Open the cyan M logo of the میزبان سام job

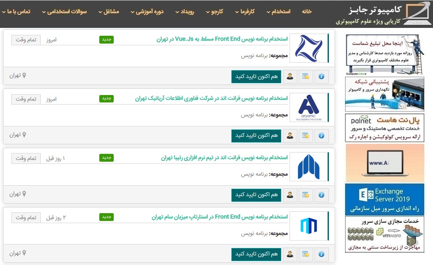(309, 226)
